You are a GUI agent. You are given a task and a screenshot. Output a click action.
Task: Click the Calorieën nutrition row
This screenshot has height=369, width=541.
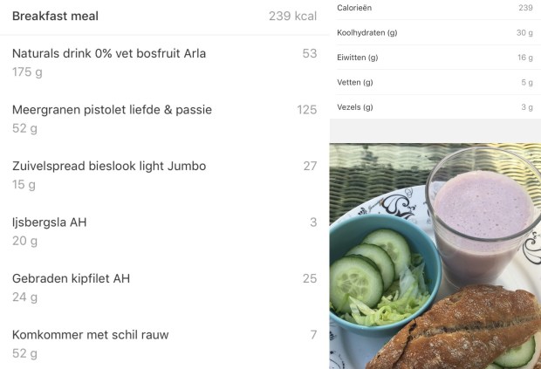(435, 8)
